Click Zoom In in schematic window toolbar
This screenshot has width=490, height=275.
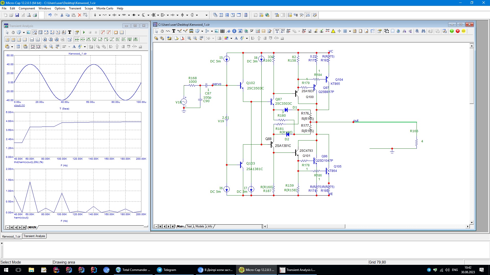point(189,38)
